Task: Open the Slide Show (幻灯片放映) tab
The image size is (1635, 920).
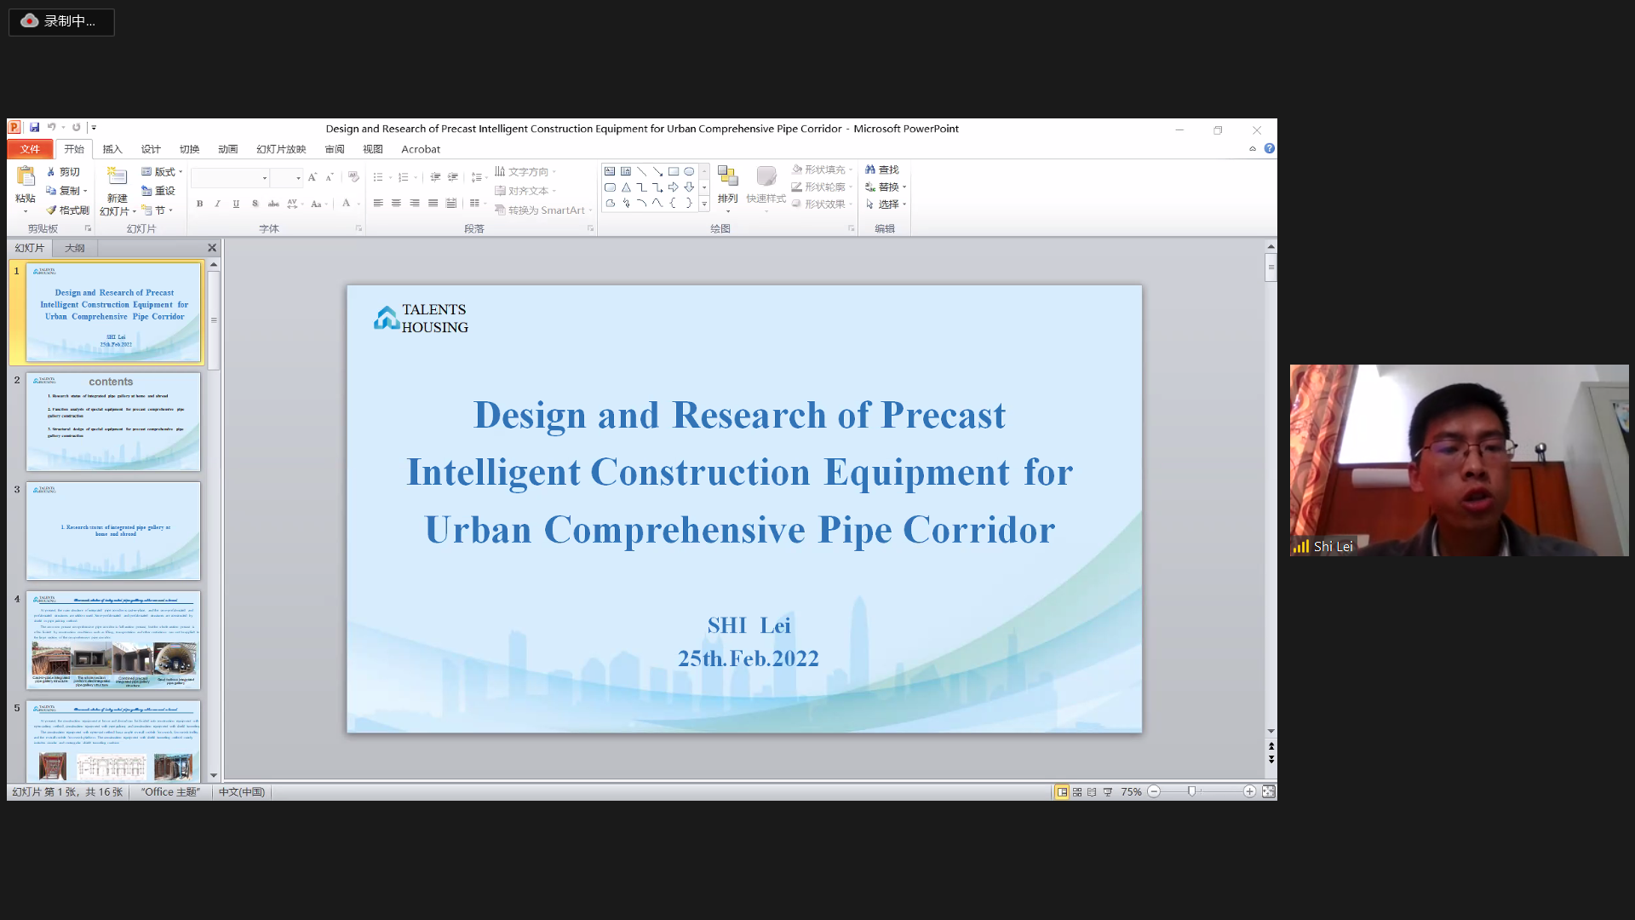Action: 281,149
